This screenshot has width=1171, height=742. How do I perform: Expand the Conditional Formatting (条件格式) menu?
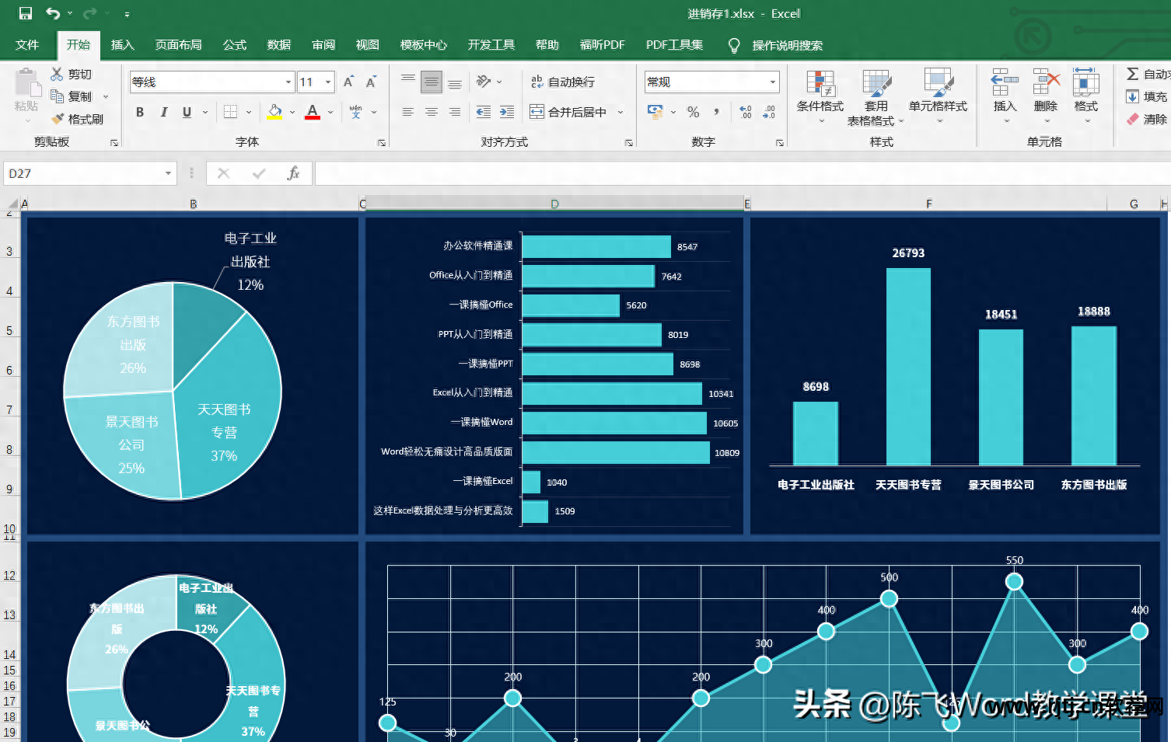point(820,97)
